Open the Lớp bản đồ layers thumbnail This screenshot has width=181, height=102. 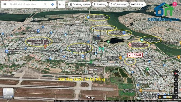pos(8,94)
